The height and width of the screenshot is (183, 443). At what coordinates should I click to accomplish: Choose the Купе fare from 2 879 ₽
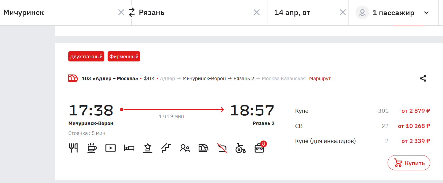(415, 111)
